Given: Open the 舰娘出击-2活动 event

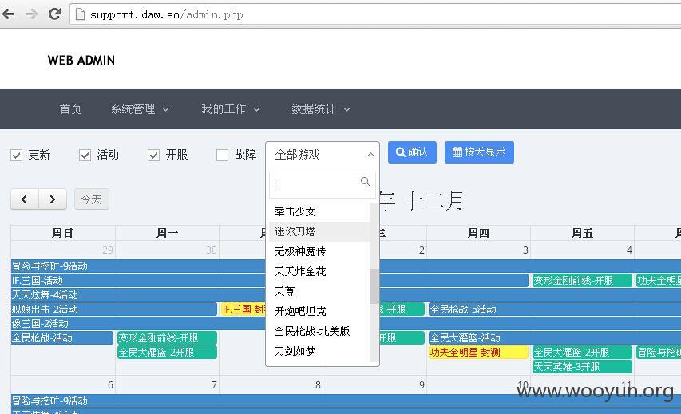Looking at the screenshot, I should coord(114,309).
